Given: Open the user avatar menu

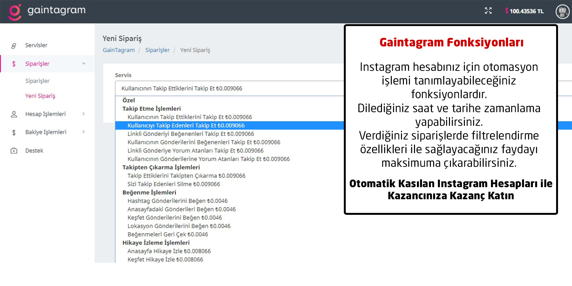Looking at the screenshot, I should click(x=562, y=12).
